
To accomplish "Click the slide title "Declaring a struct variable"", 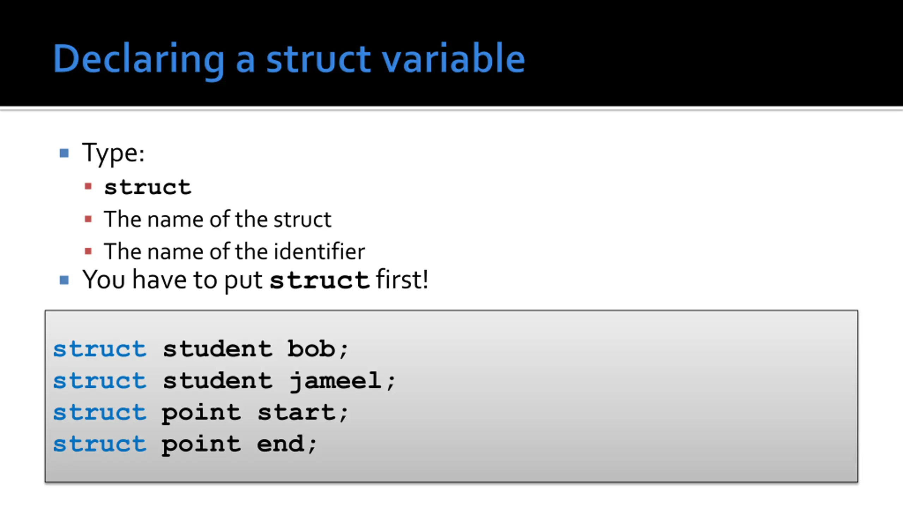I will click(289, 59).
